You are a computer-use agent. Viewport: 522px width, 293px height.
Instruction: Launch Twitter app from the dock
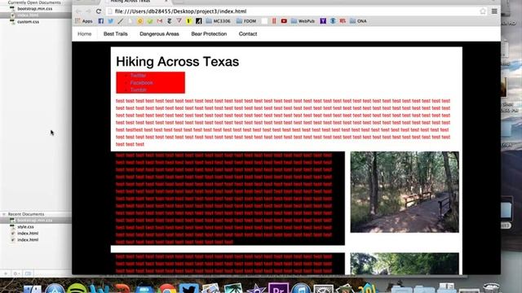188,289
